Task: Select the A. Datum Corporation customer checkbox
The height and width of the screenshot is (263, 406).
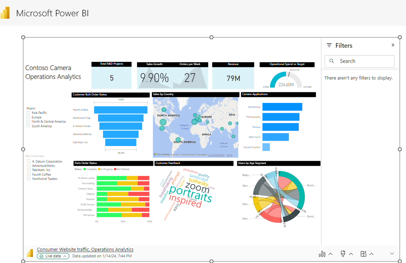Action: pyautogui.click(x=29, y=161)
